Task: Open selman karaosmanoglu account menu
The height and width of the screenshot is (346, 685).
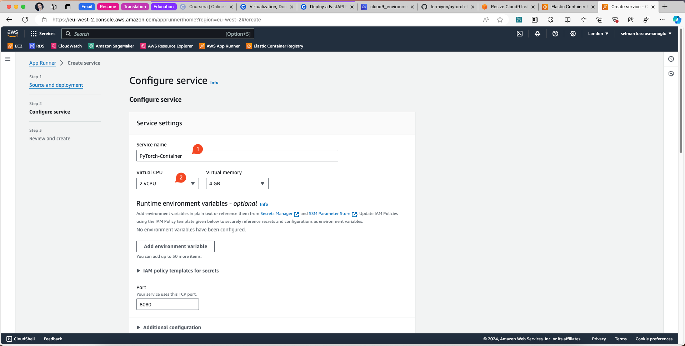Action: point(646,34)
